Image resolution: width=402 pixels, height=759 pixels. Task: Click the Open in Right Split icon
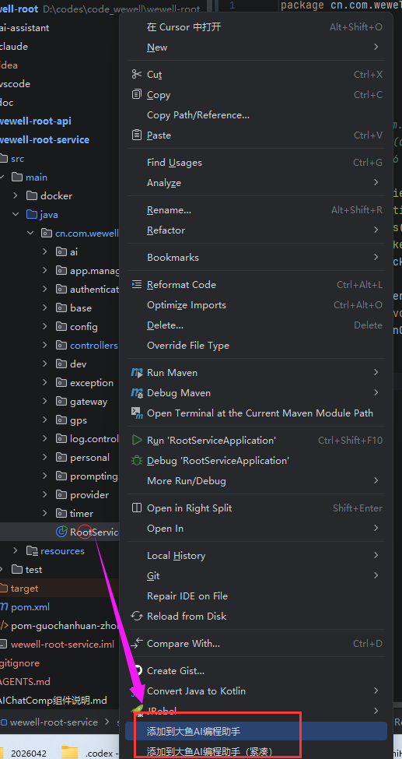tap(137, 508)
